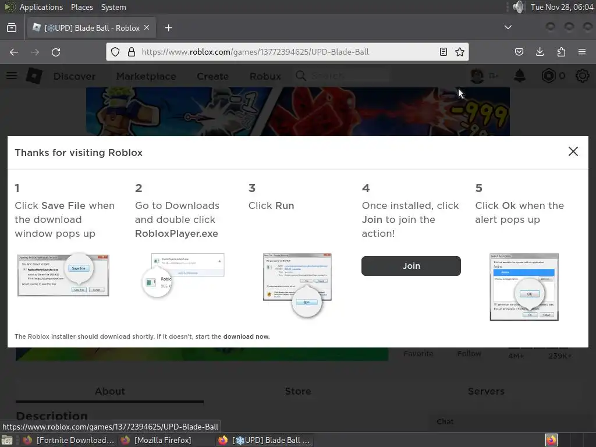
Task: Close the Blade Ball tab
Action: coord(147,28)
